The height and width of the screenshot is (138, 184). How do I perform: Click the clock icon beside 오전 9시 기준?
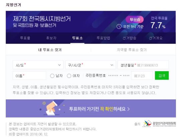point(119,27)
